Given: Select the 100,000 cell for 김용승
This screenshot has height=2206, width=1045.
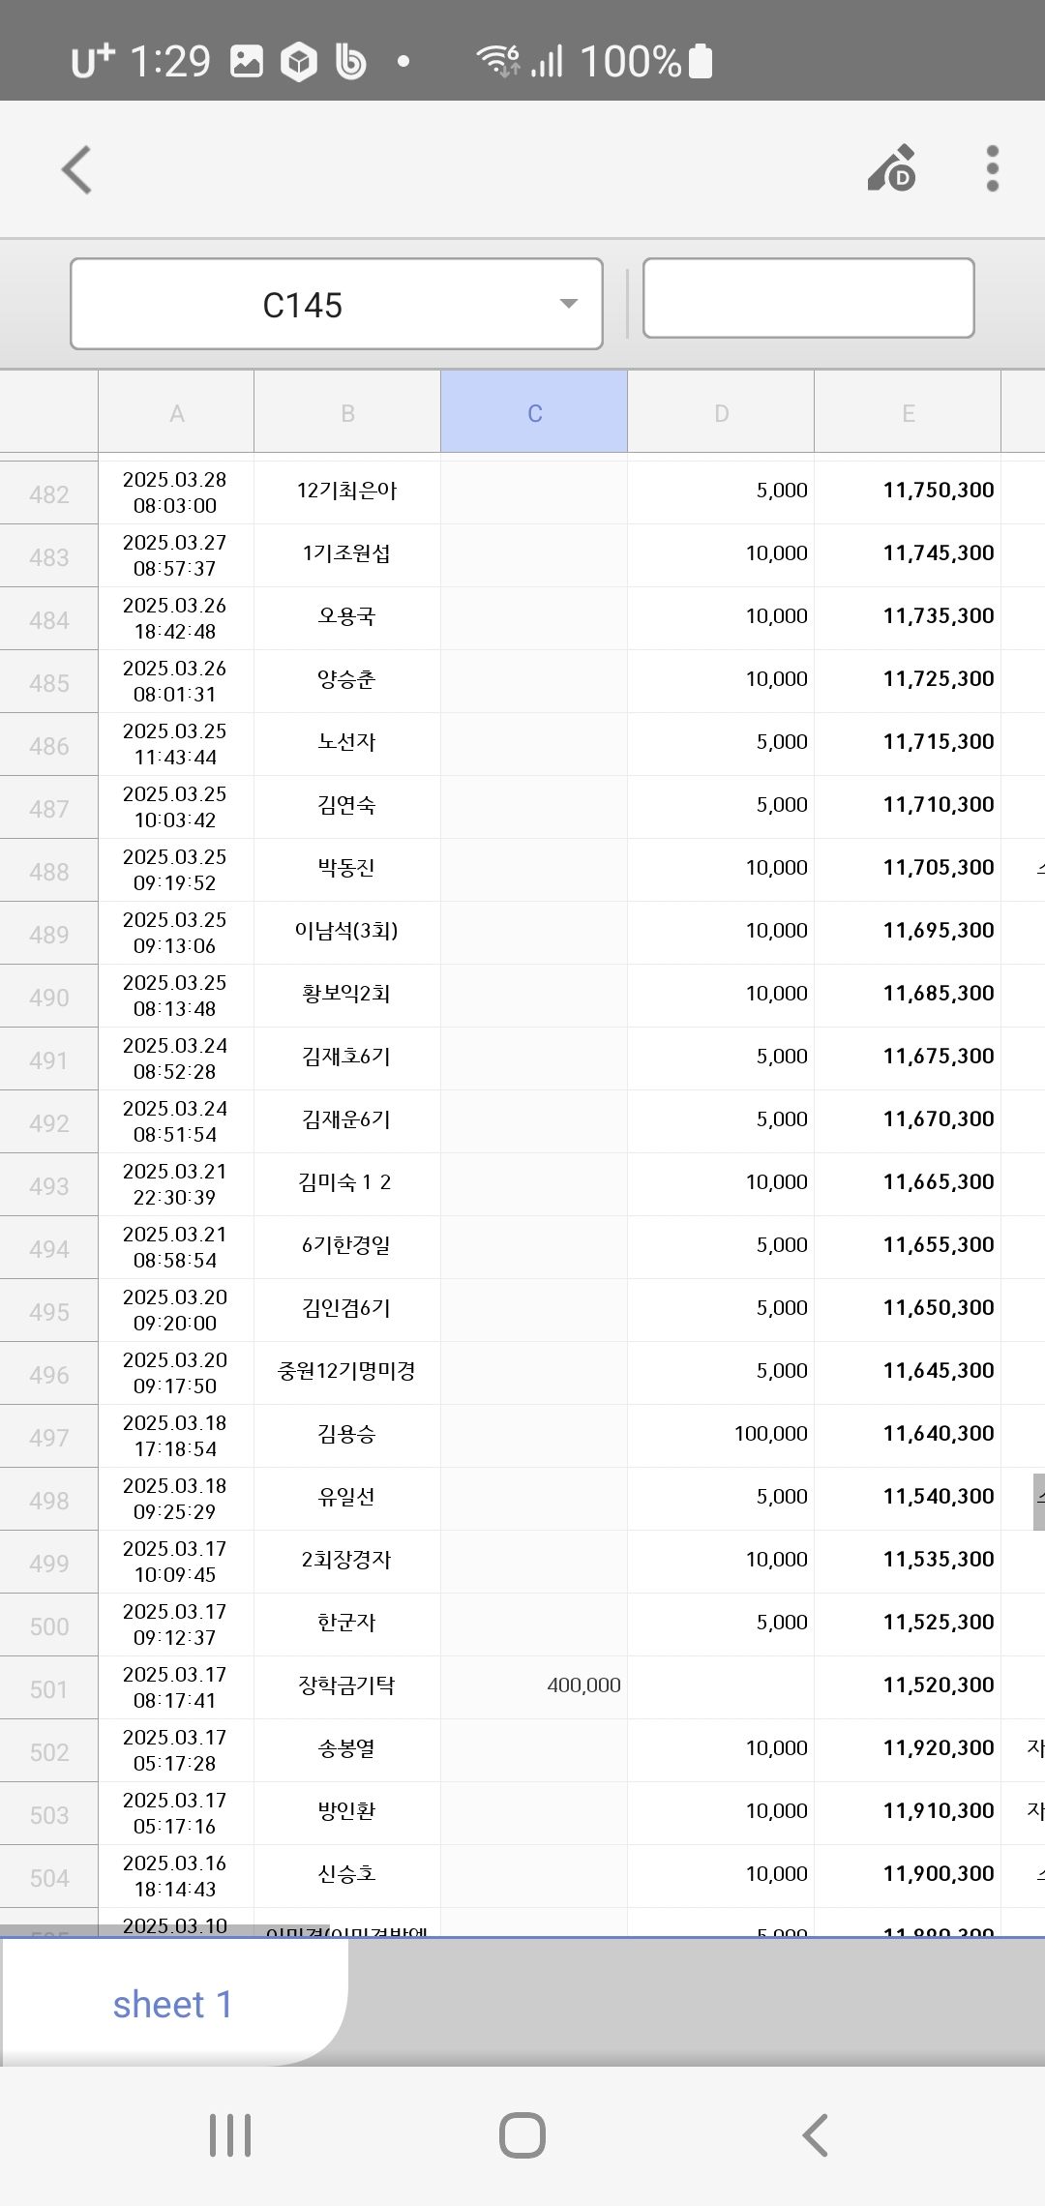Looking at the screenshot, I should (x=721, y=1434).
